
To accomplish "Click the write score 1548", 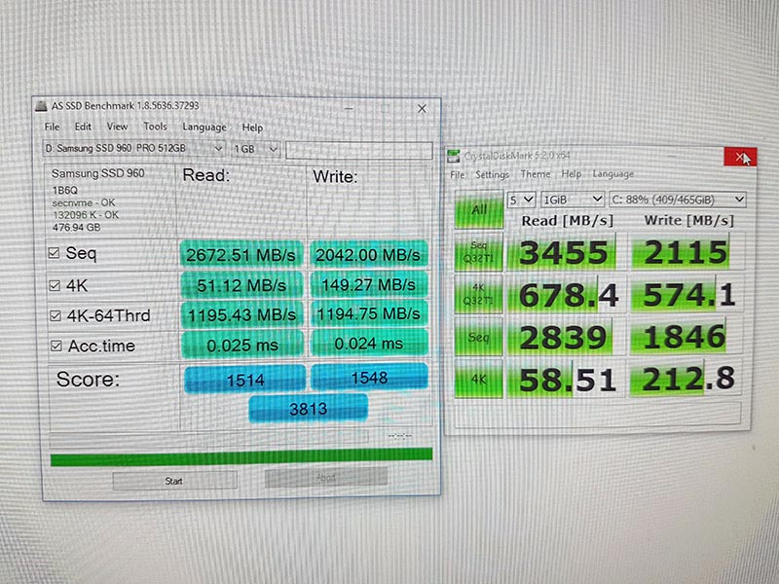I will pos(369,378).
